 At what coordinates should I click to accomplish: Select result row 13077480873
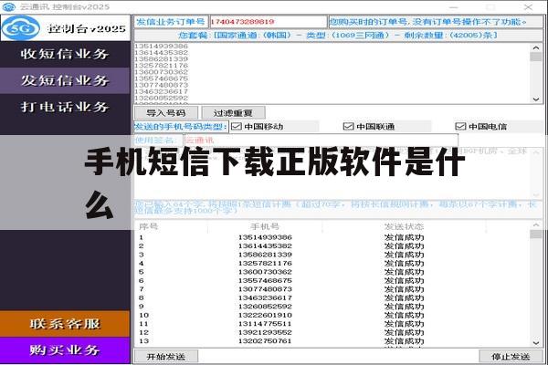(332, 289)
